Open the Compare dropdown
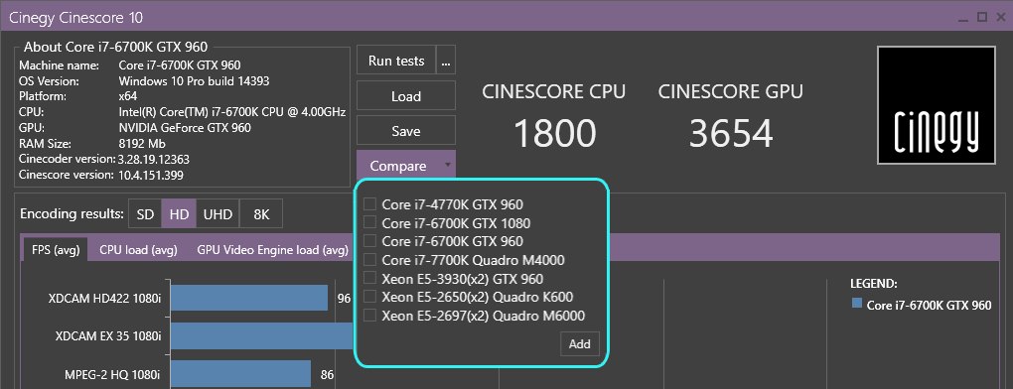 point(406,165)
